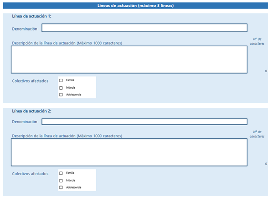This screenshot has height=198, width=270.
Task: Click the description text area of línea 2
Action: click(x=129, y=152)
